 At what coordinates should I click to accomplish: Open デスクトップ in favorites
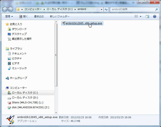[x=19, y=34]
